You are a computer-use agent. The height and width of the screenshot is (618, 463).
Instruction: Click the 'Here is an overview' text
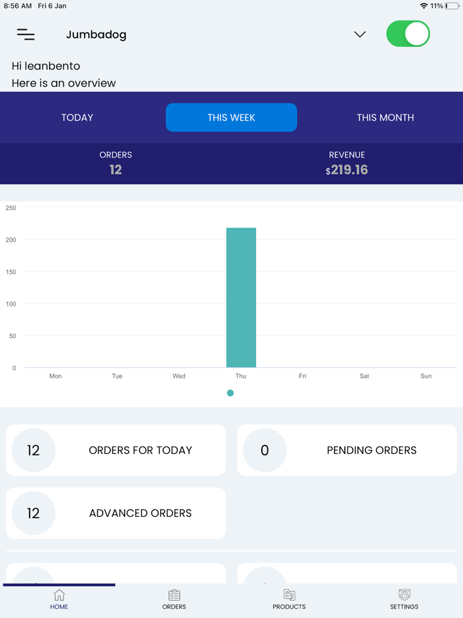(x=64, y=83)
